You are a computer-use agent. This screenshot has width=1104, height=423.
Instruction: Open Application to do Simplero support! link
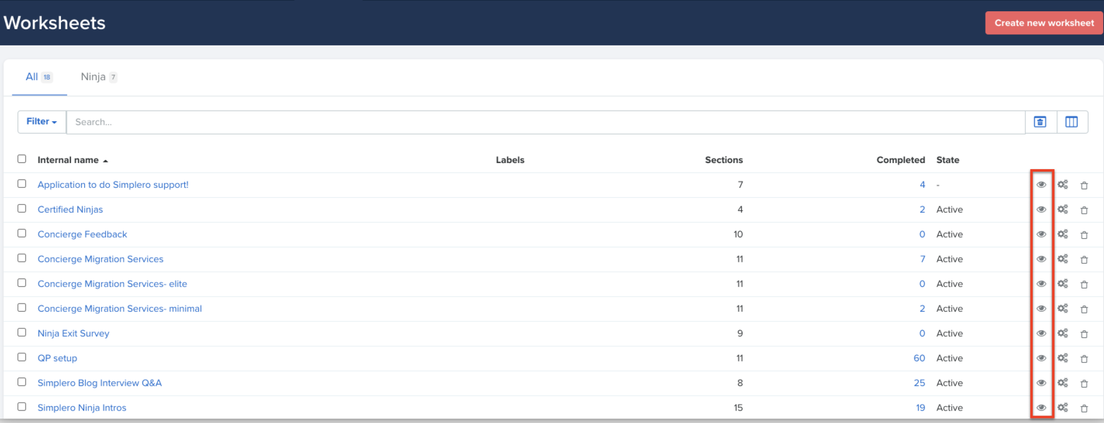[x=113, y=185]
